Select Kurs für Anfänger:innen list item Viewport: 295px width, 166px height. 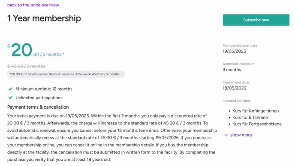(256, 111)
